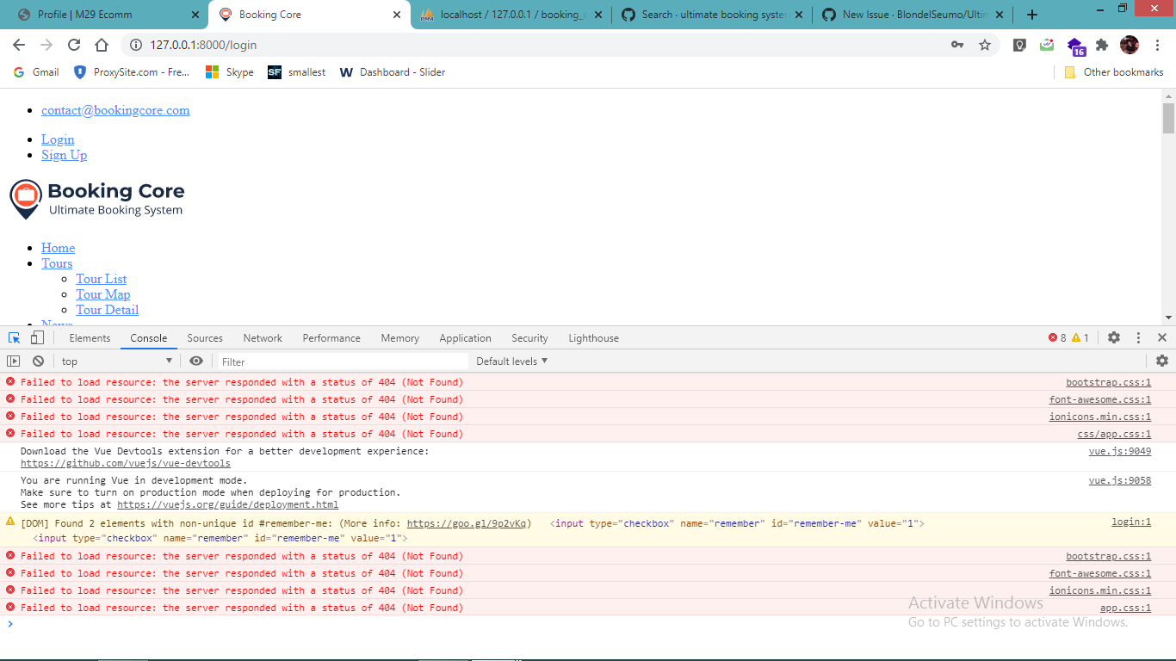Expand the Default levels dropdown
This screenshot has height=661, width=1176.
click(x=512, y=361)
